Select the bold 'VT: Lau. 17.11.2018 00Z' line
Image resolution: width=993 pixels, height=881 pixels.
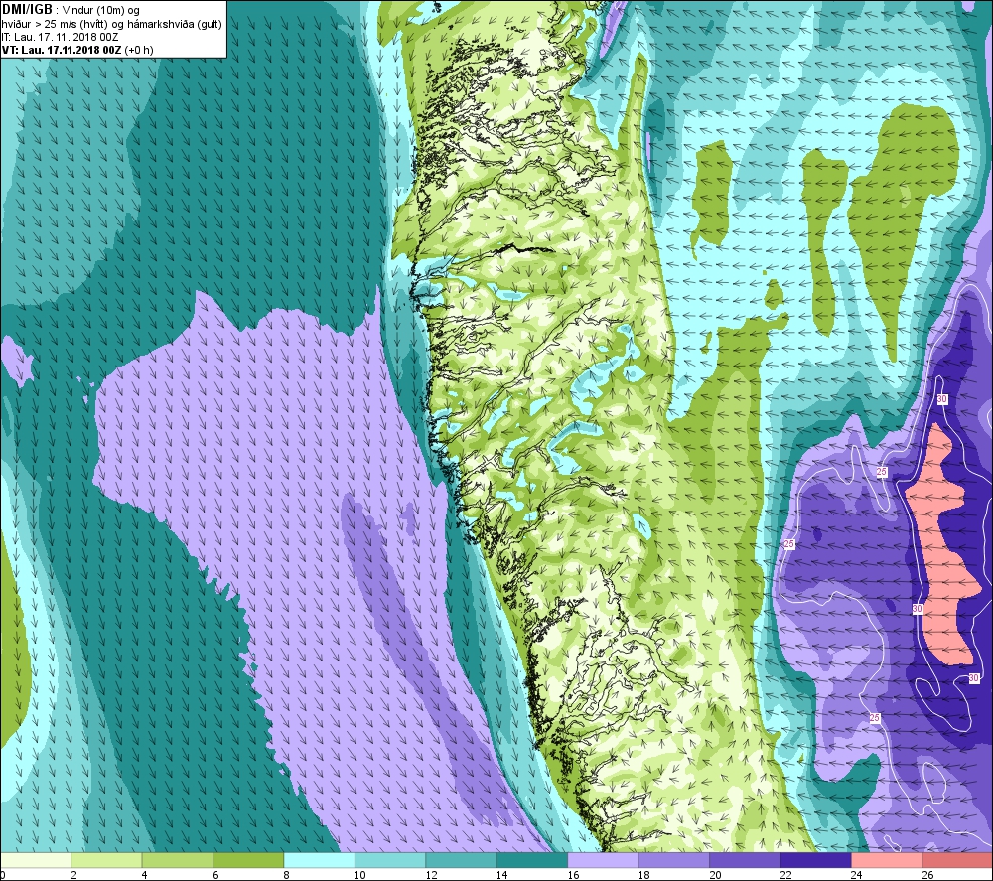point(62,50)
